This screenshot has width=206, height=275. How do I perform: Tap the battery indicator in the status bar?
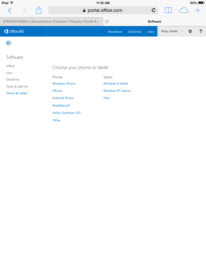point(201,3)
